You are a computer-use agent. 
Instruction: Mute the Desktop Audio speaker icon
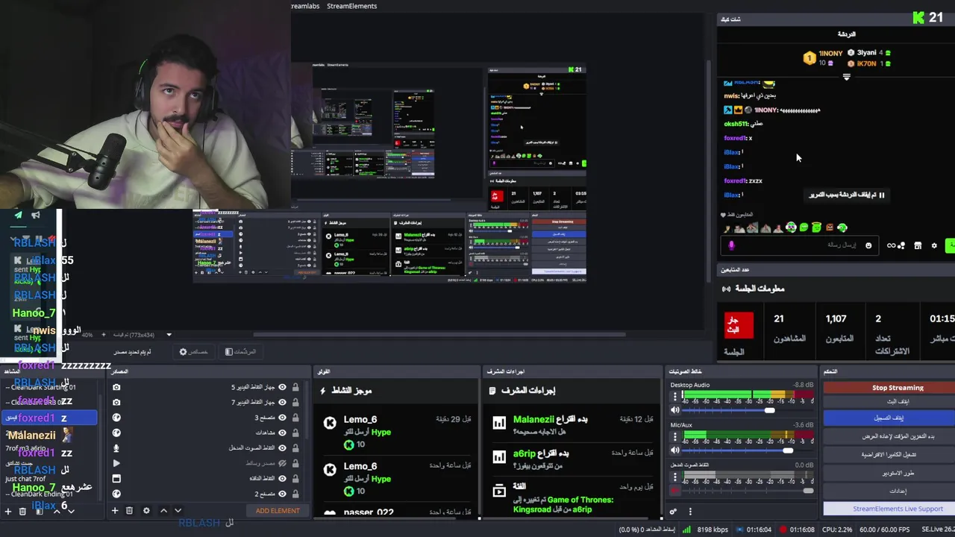[675, 410]
